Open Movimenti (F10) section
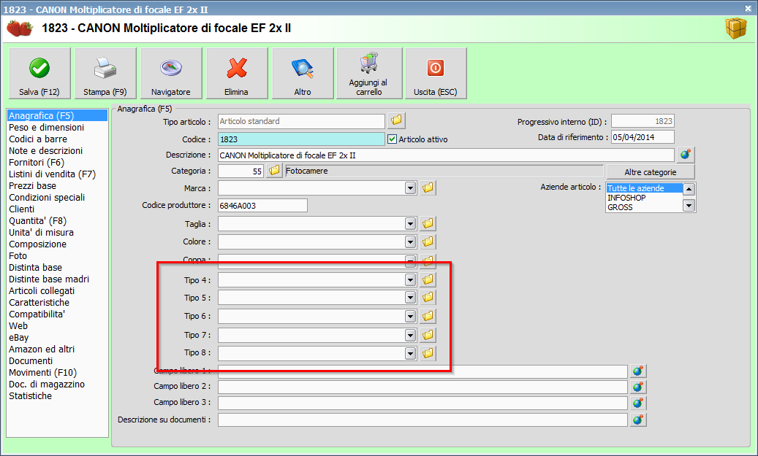This screenshot has width=758, height=456. tap(43, 373)
